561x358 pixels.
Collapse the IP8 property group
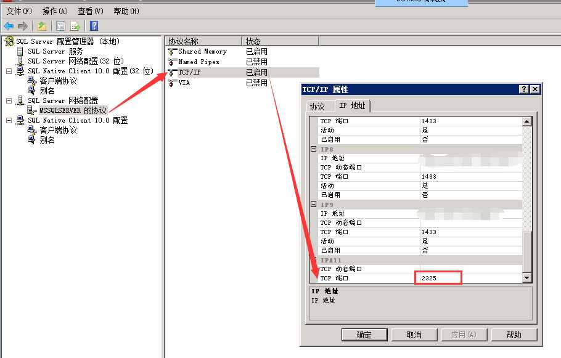(313, 148)
